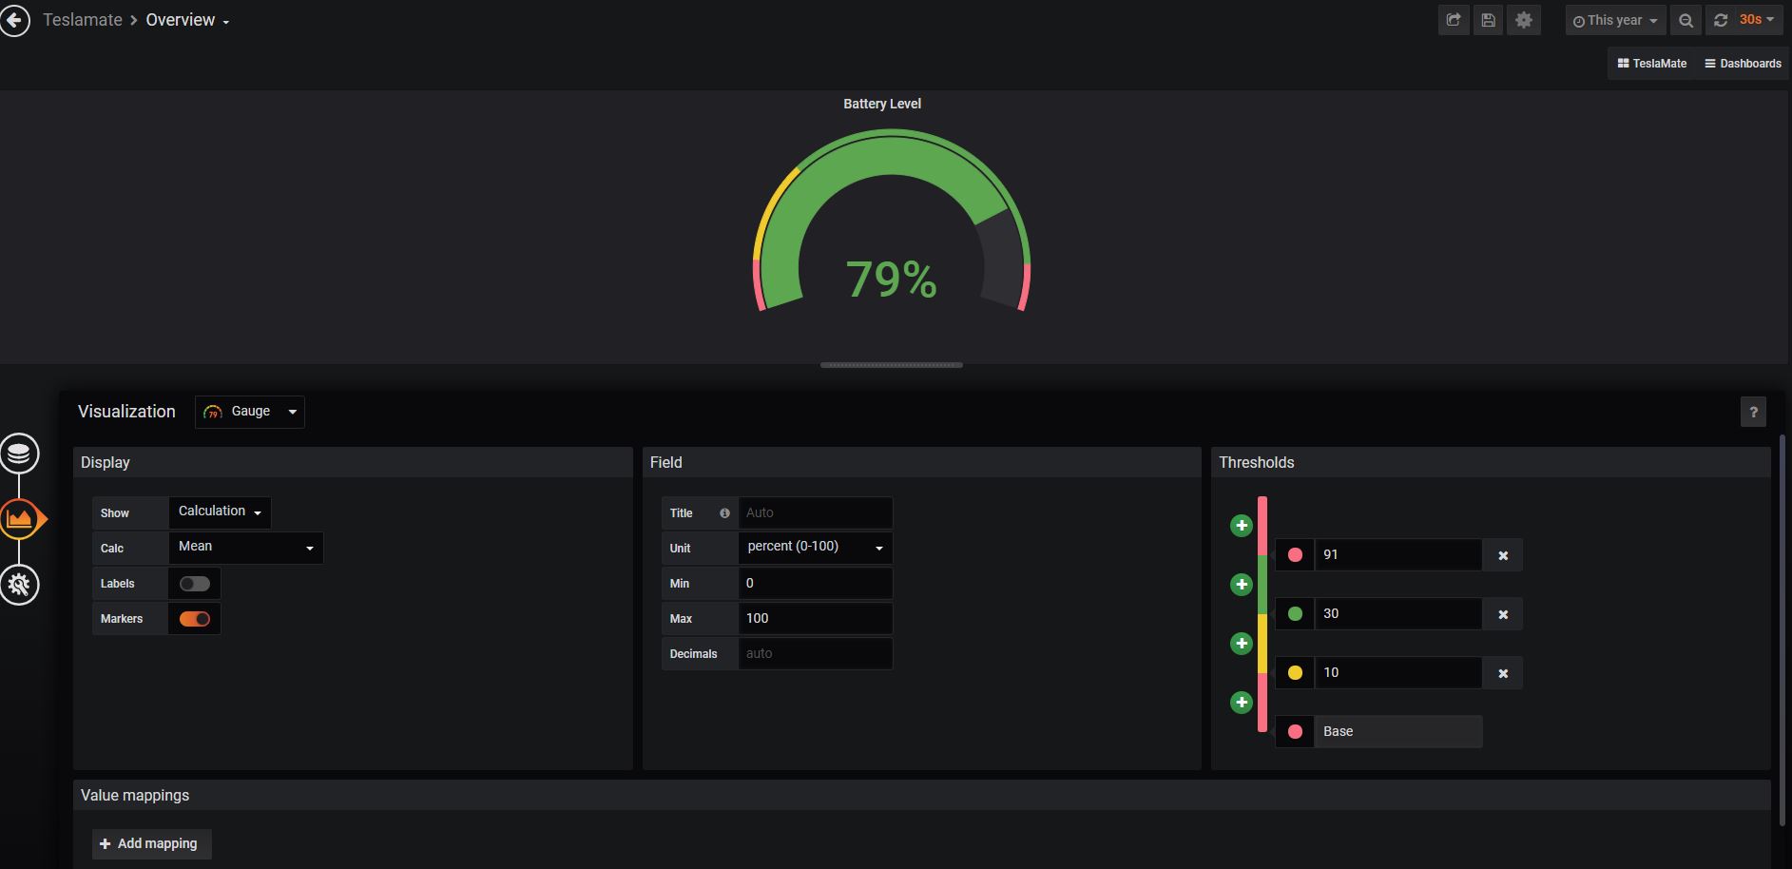Click the field Title input box
The image size is (1792, 869).
tap(816, 512)
